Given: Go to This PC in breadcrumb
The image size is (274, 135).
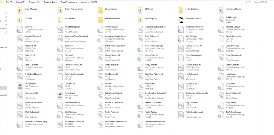Looking at the screenshot, I should coord(9,2).
